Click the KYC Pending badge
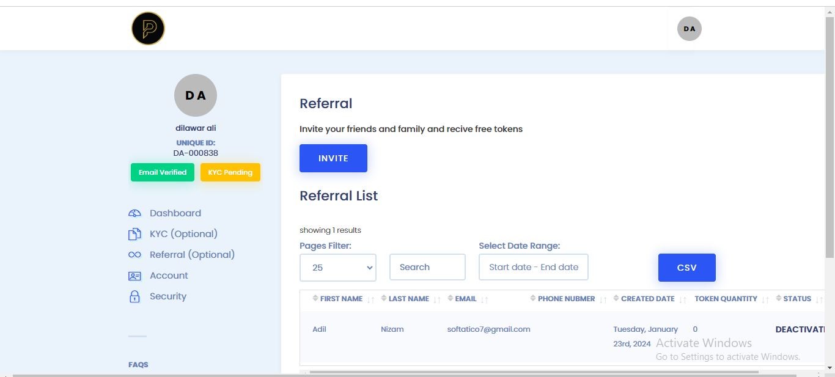The width and height of the screenshot is (835, 377). point(230,172)
